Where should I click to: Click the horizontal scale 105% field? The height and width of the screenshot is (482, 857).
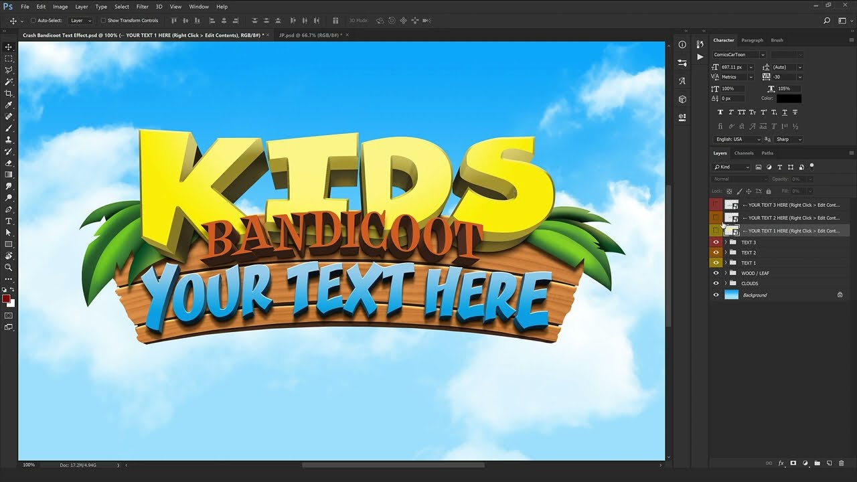tap(789, 88)
